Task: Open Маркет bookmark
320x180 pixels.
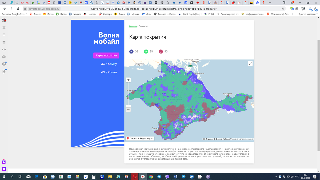Action: point(75,14)
